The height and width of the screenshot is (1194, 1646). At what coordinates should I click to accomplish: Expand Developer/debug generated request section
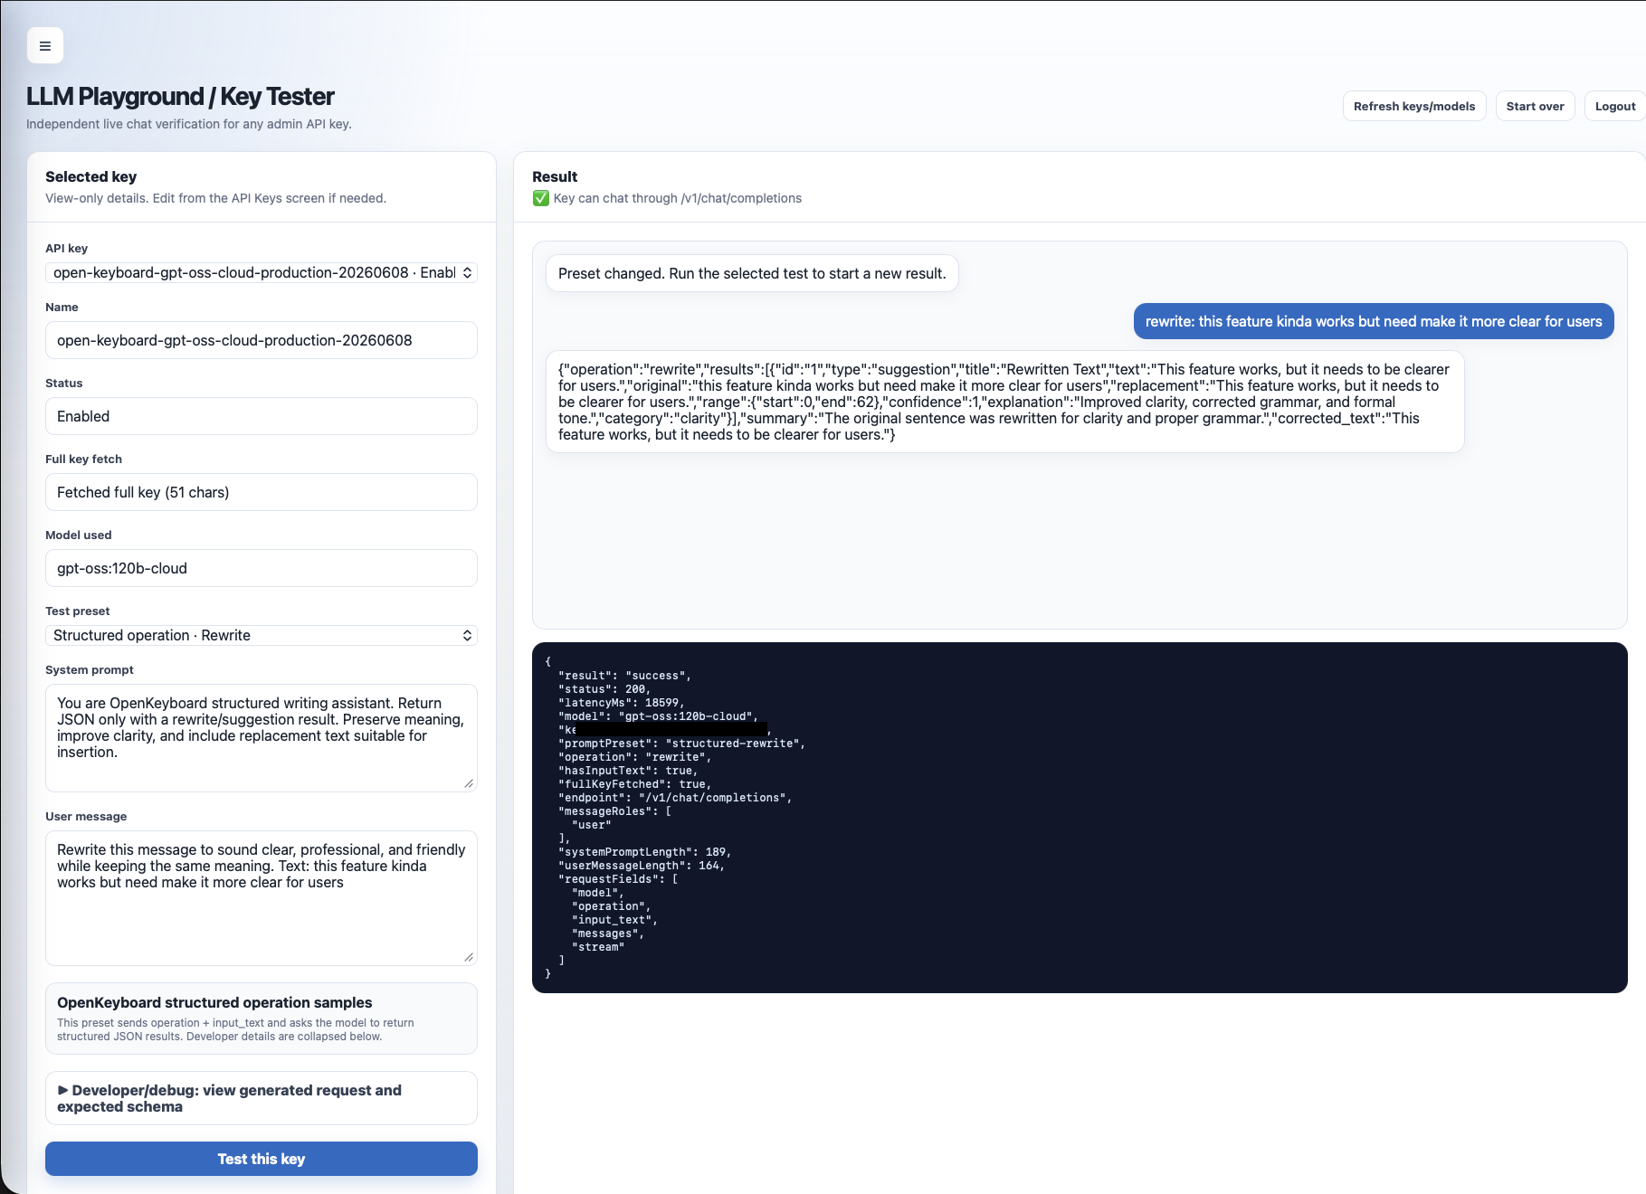(x=262, y=1098)
